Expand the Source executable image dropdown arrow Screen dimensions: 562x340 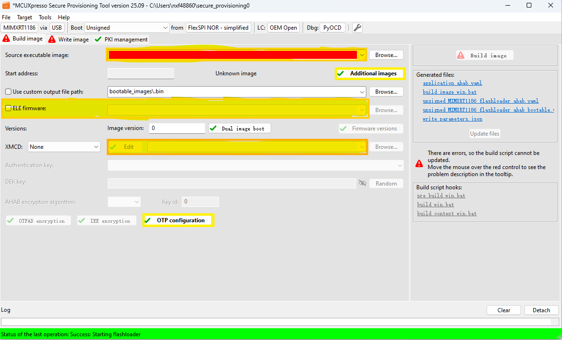pyautogui.click(x=362, y=55)
